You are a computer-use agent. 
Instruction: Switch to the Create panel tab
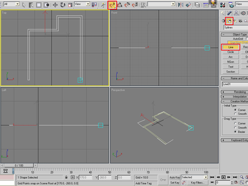click(x=223, y=13)
